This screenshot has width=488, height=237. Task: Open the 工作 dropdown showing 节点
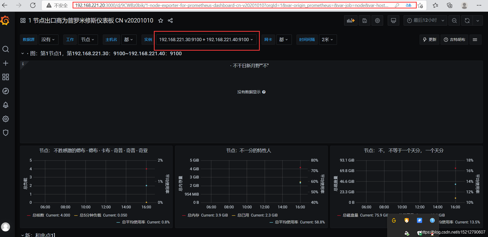tap(88, 40)
